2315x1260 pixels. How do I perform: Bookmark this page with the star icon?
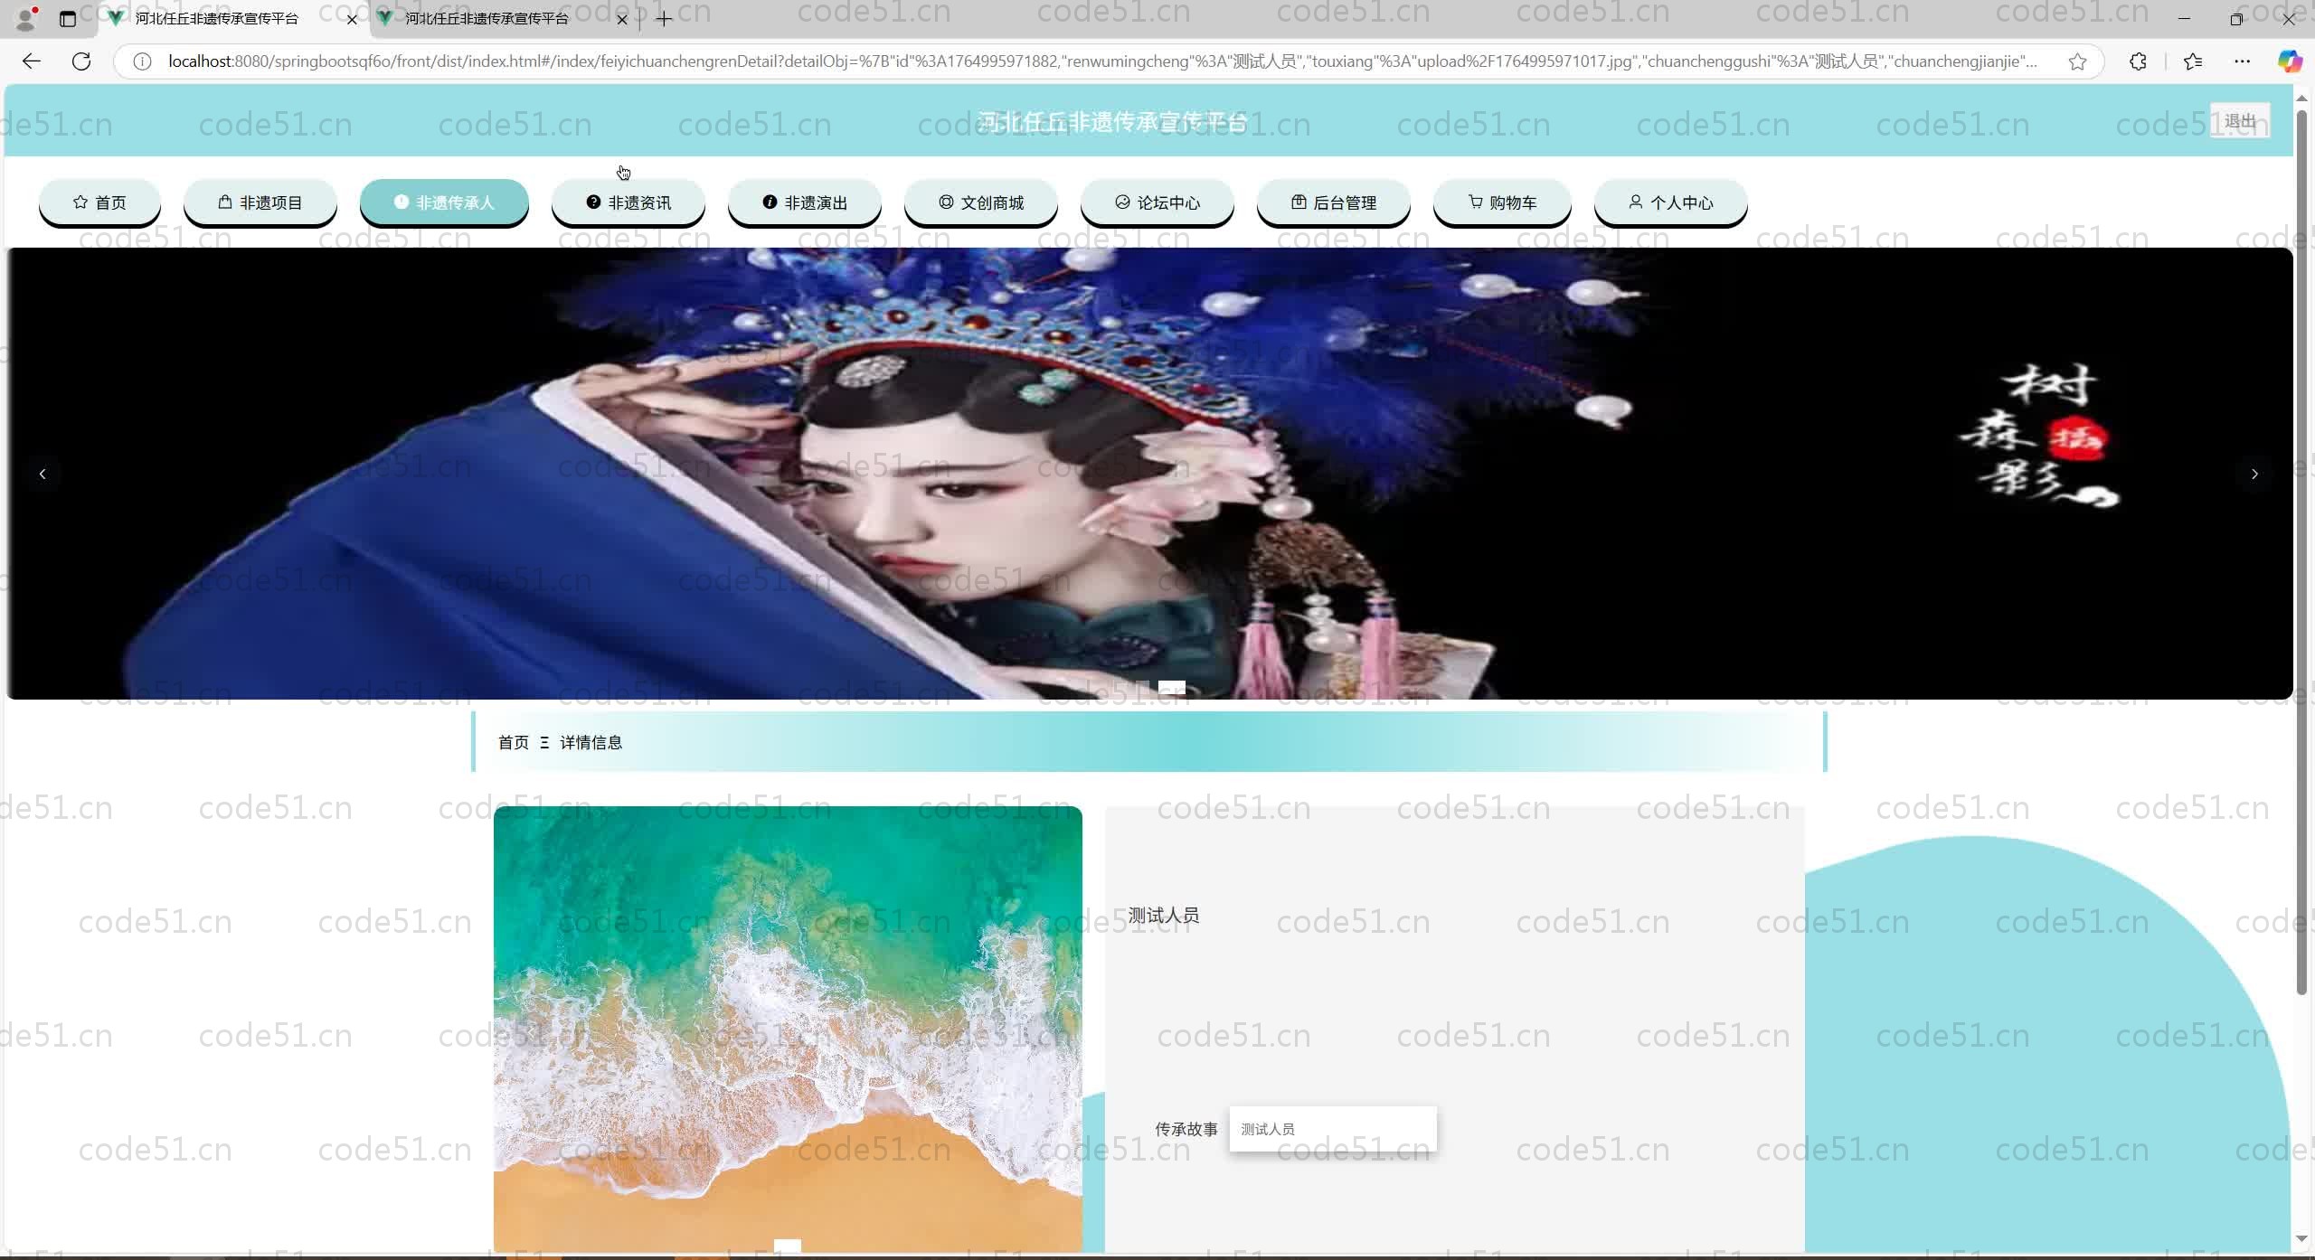click(x=2077, y=61)
